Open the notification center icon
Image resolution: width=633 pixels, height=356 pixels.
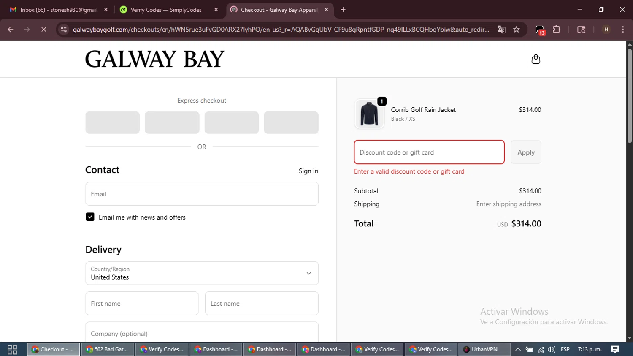[615, 350]
